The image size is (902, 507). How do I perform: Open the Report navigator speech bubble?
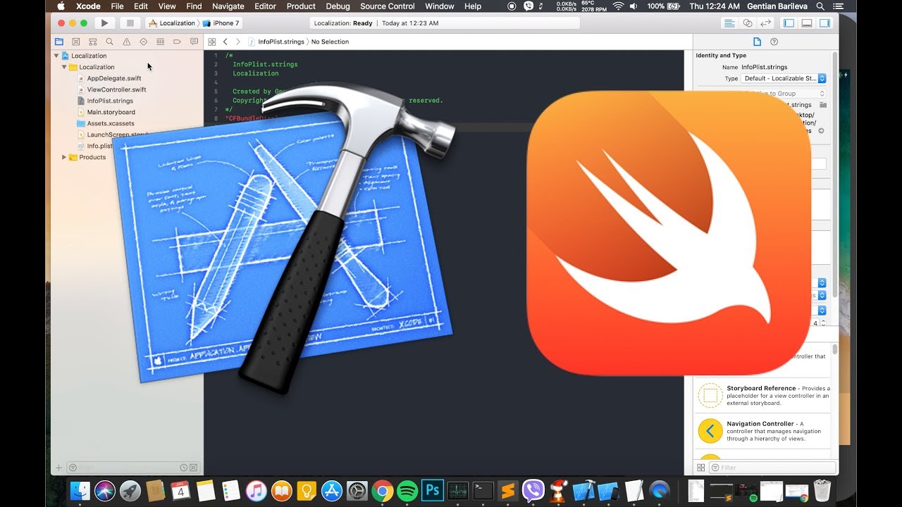click(194, 42)
